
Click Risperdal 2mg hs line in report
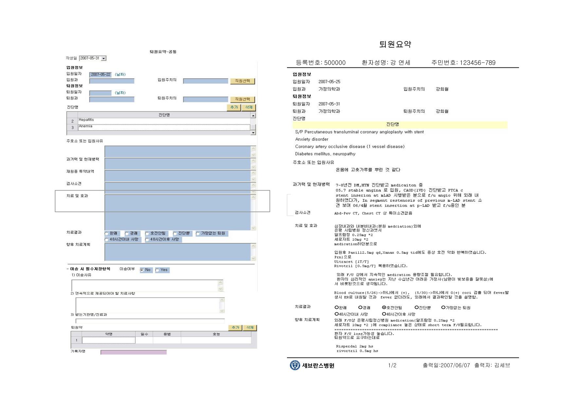pos(354,346)
